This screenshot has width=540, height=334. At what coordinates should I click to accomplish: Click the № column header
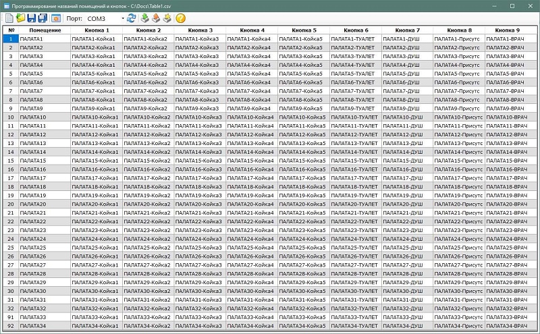click(x=11, y=30)
